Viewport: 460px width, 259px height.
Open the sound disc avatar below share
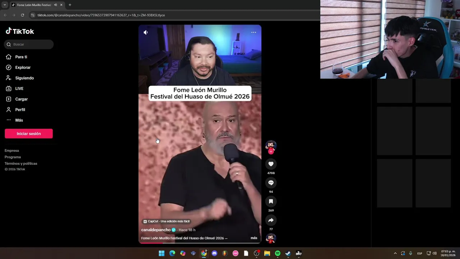271,238
